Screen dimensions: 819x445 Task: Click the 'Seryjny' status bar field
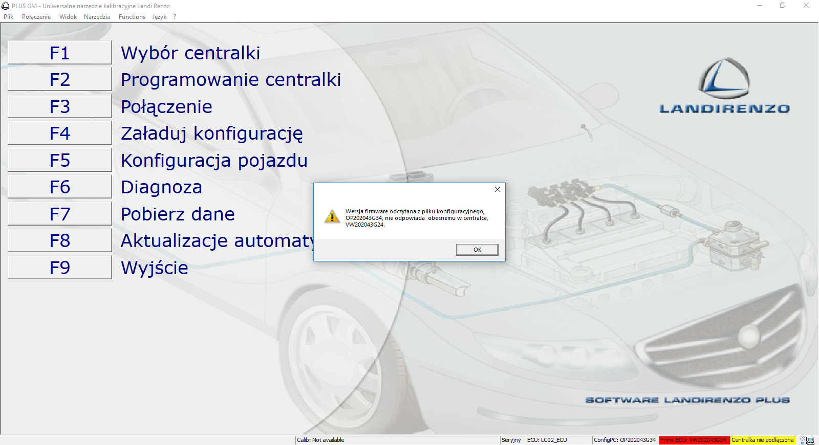point(513,440)
